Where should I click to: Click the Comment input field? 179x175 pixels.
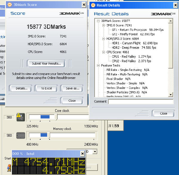(141, 102)
